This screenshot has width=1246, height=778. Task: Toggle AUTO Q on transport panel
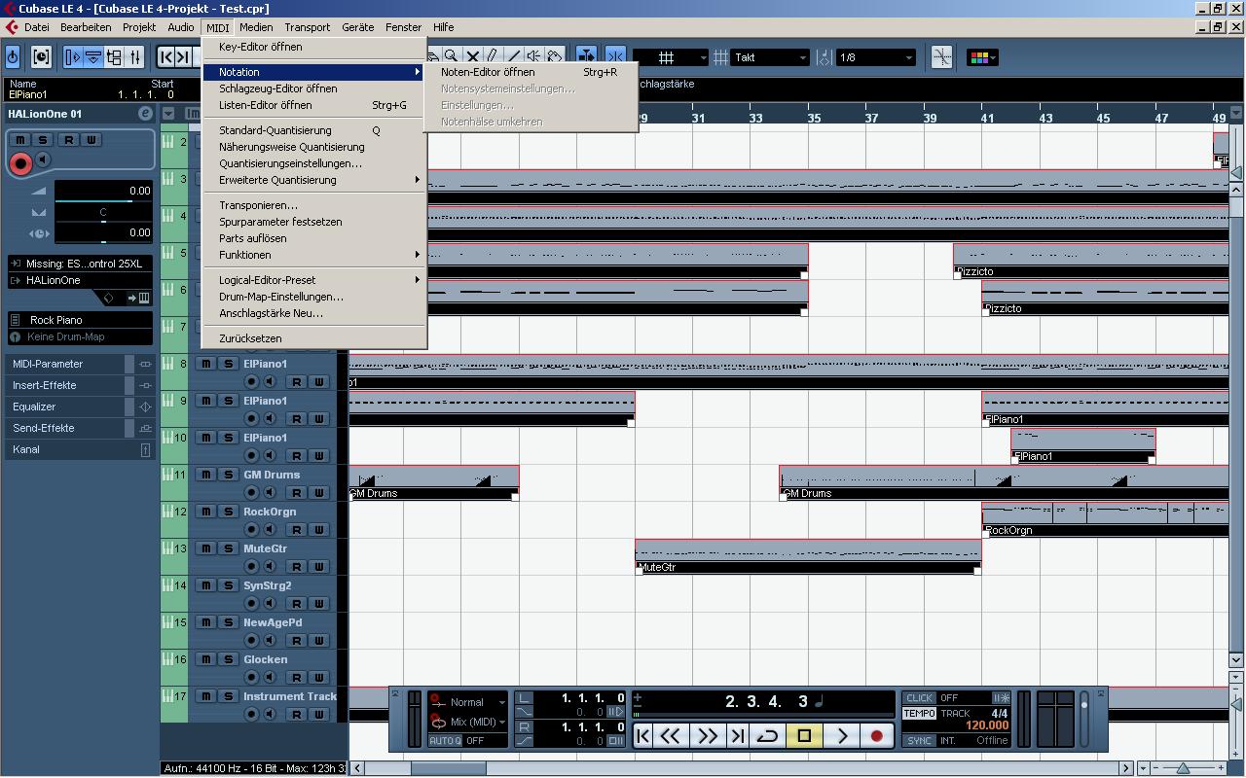tap(445, 741)
